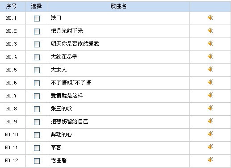
Task: Play audio for 张三的歌
Action: (210, 108)
